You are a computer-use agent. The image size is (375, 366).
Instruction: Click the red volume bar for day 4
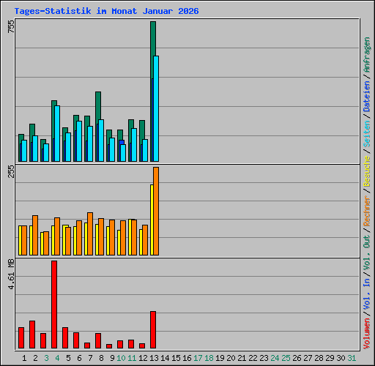pyautogui.click(x=54, y=305)
